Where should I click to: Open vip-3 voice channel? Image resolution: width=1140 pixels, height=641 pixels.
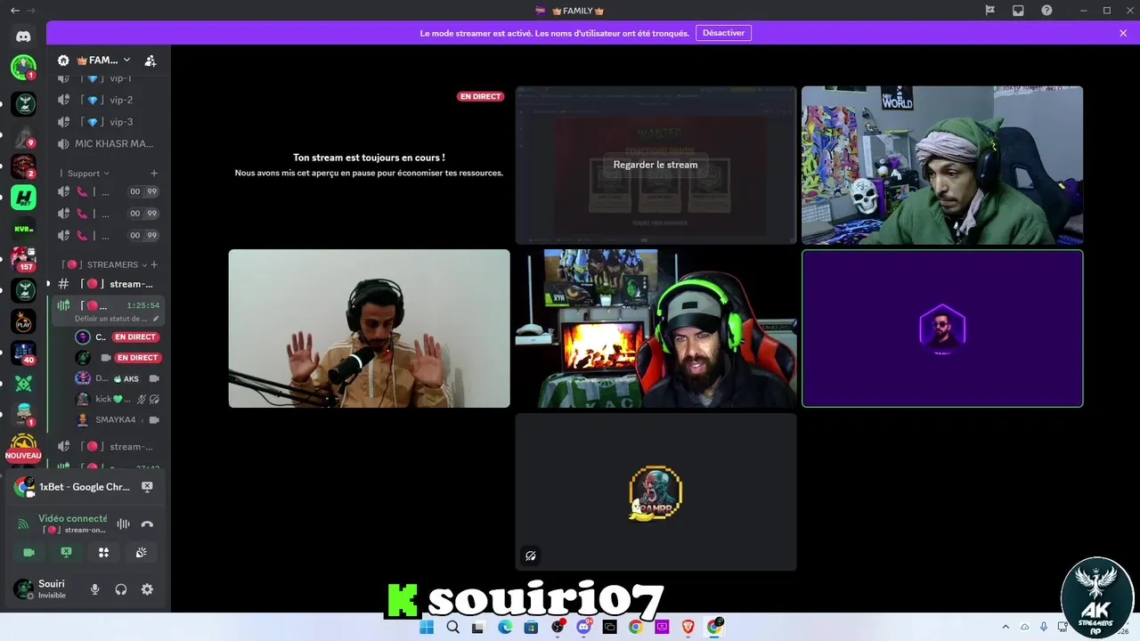click(110, 122)
